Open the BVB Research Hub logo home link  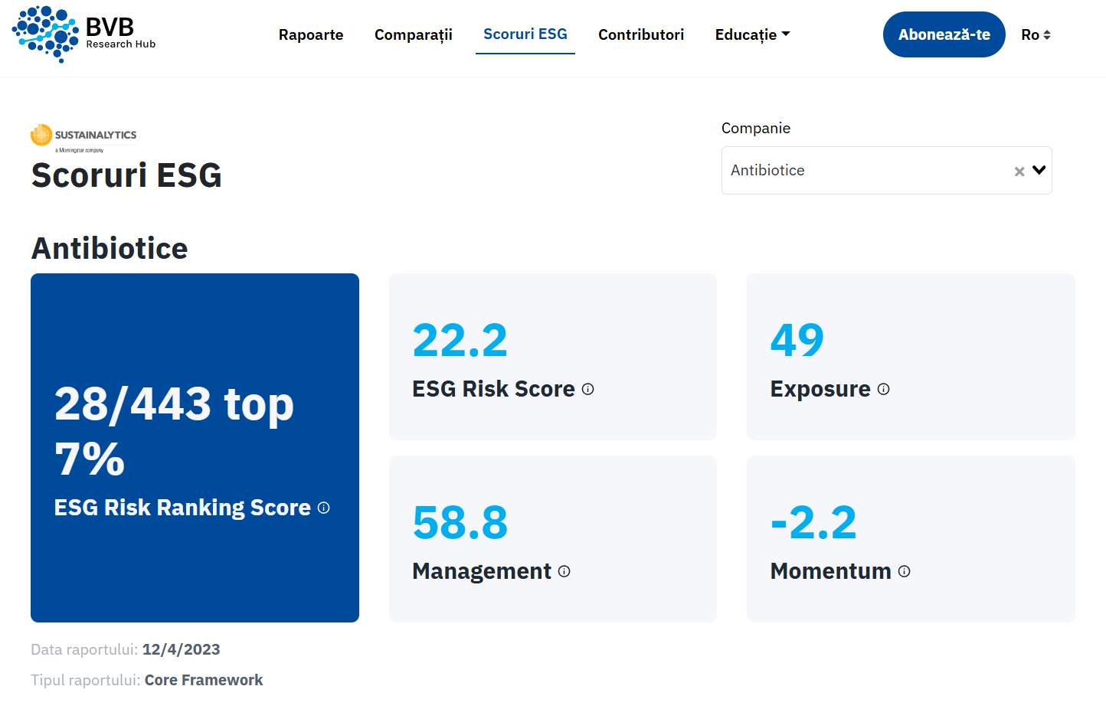[83, 34]
